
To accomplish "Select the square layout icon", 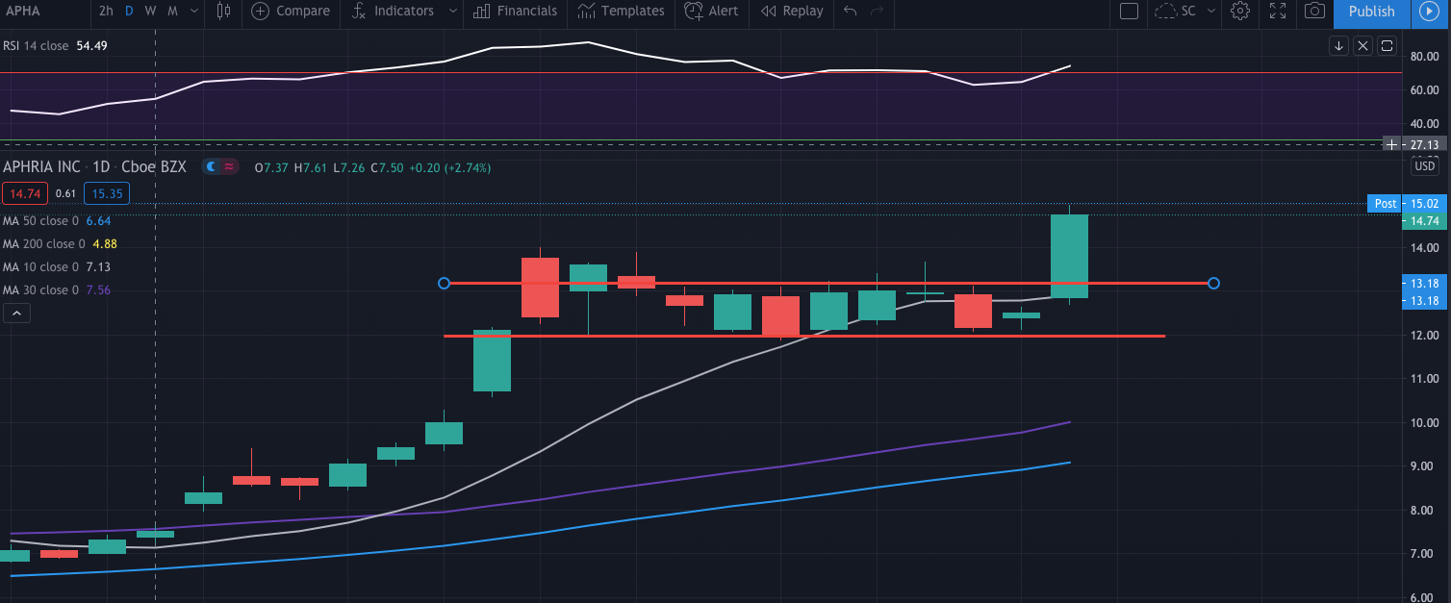I will coord(1130,12).
